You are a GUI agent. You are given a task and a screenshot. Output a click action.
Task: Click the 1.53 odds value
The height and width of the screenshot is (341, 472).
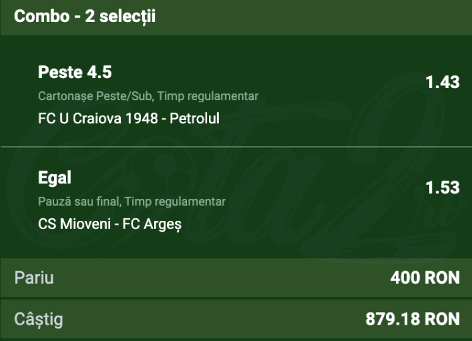(442, 188)
